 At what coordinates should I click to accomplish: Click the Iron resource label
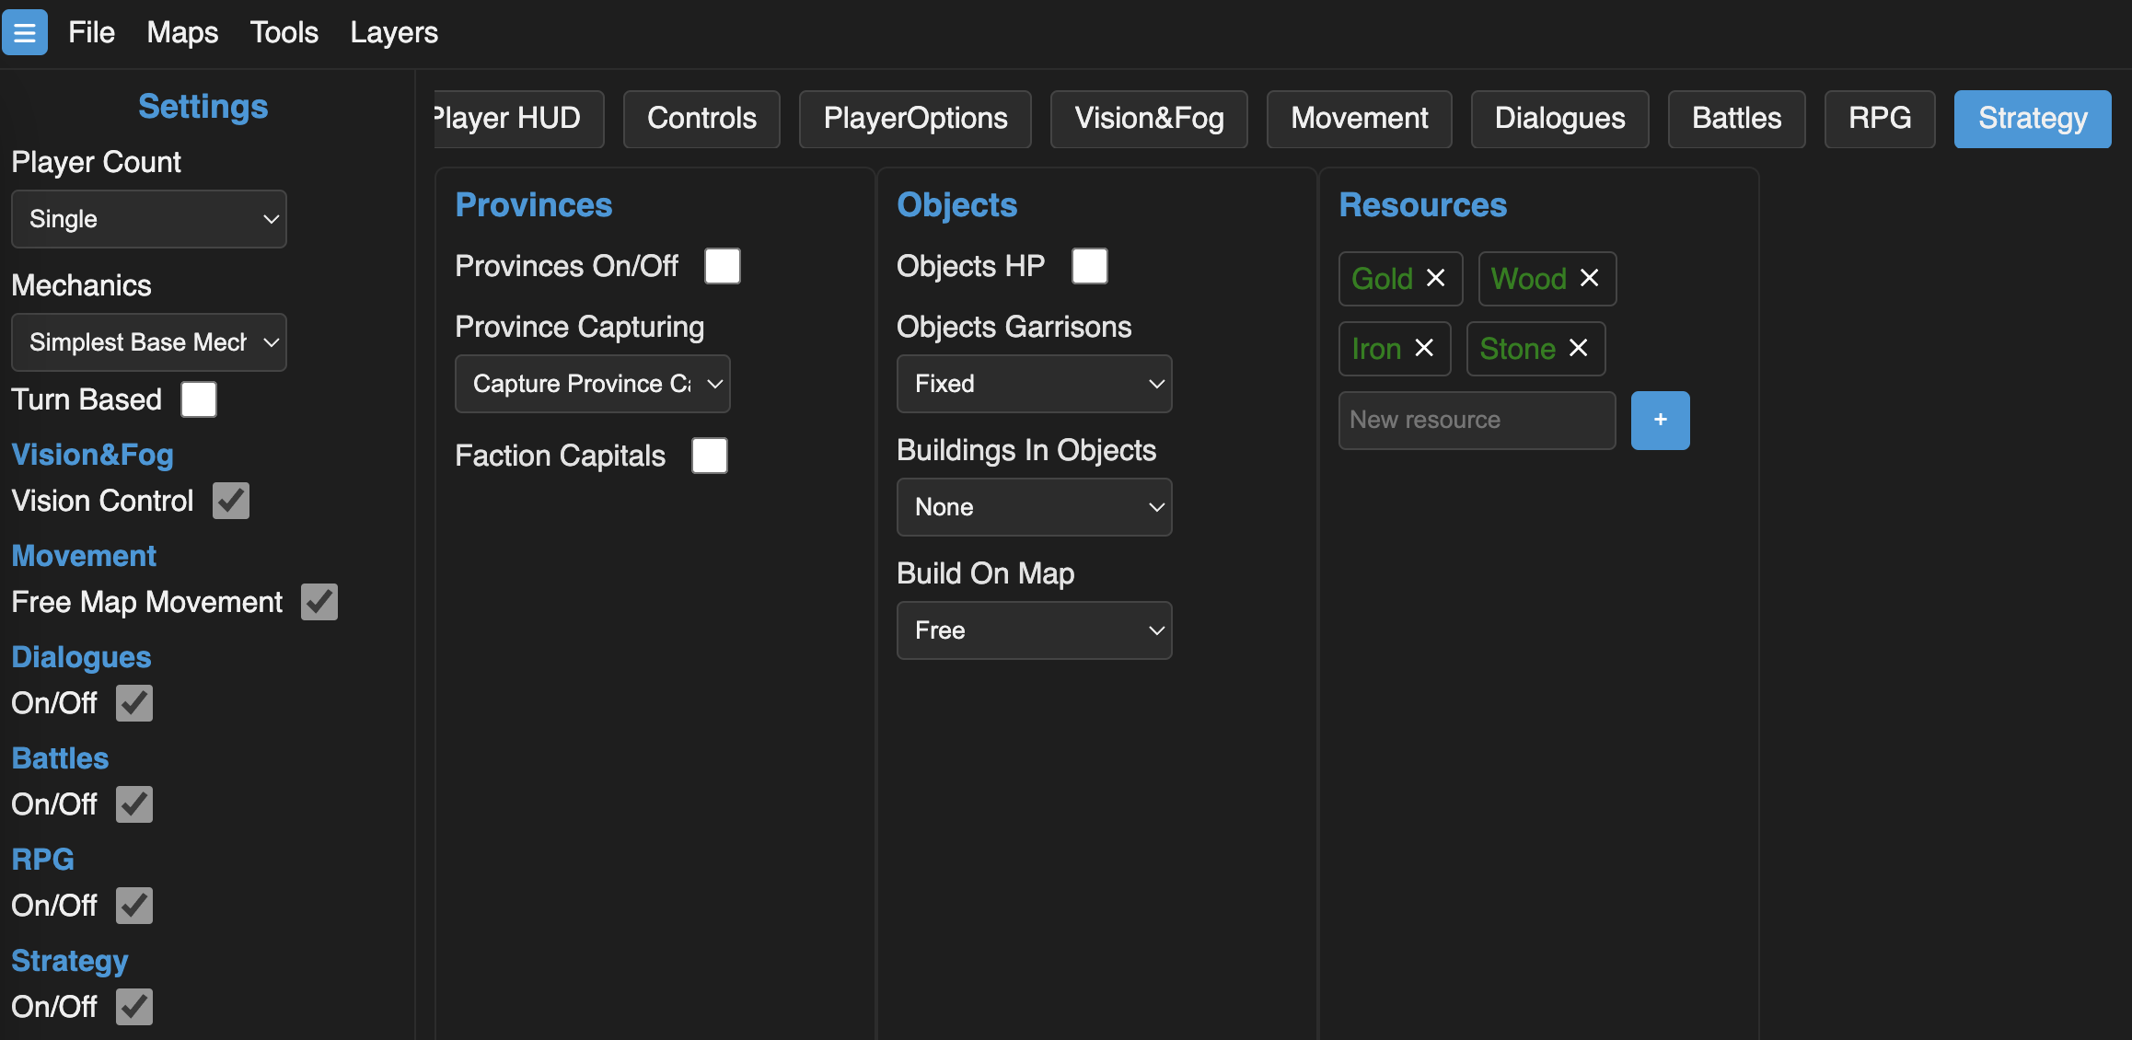pos(1376,349)
